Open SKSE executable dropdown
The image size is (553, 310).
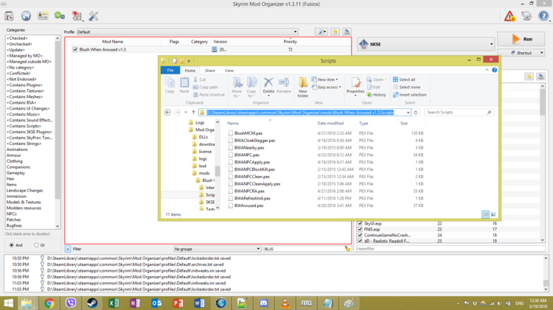(x=426, y=44)
